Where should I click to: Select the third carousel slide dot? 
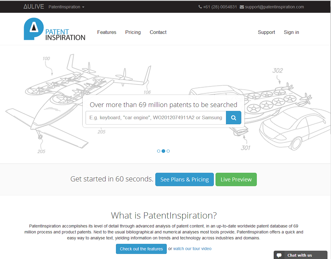168,151
